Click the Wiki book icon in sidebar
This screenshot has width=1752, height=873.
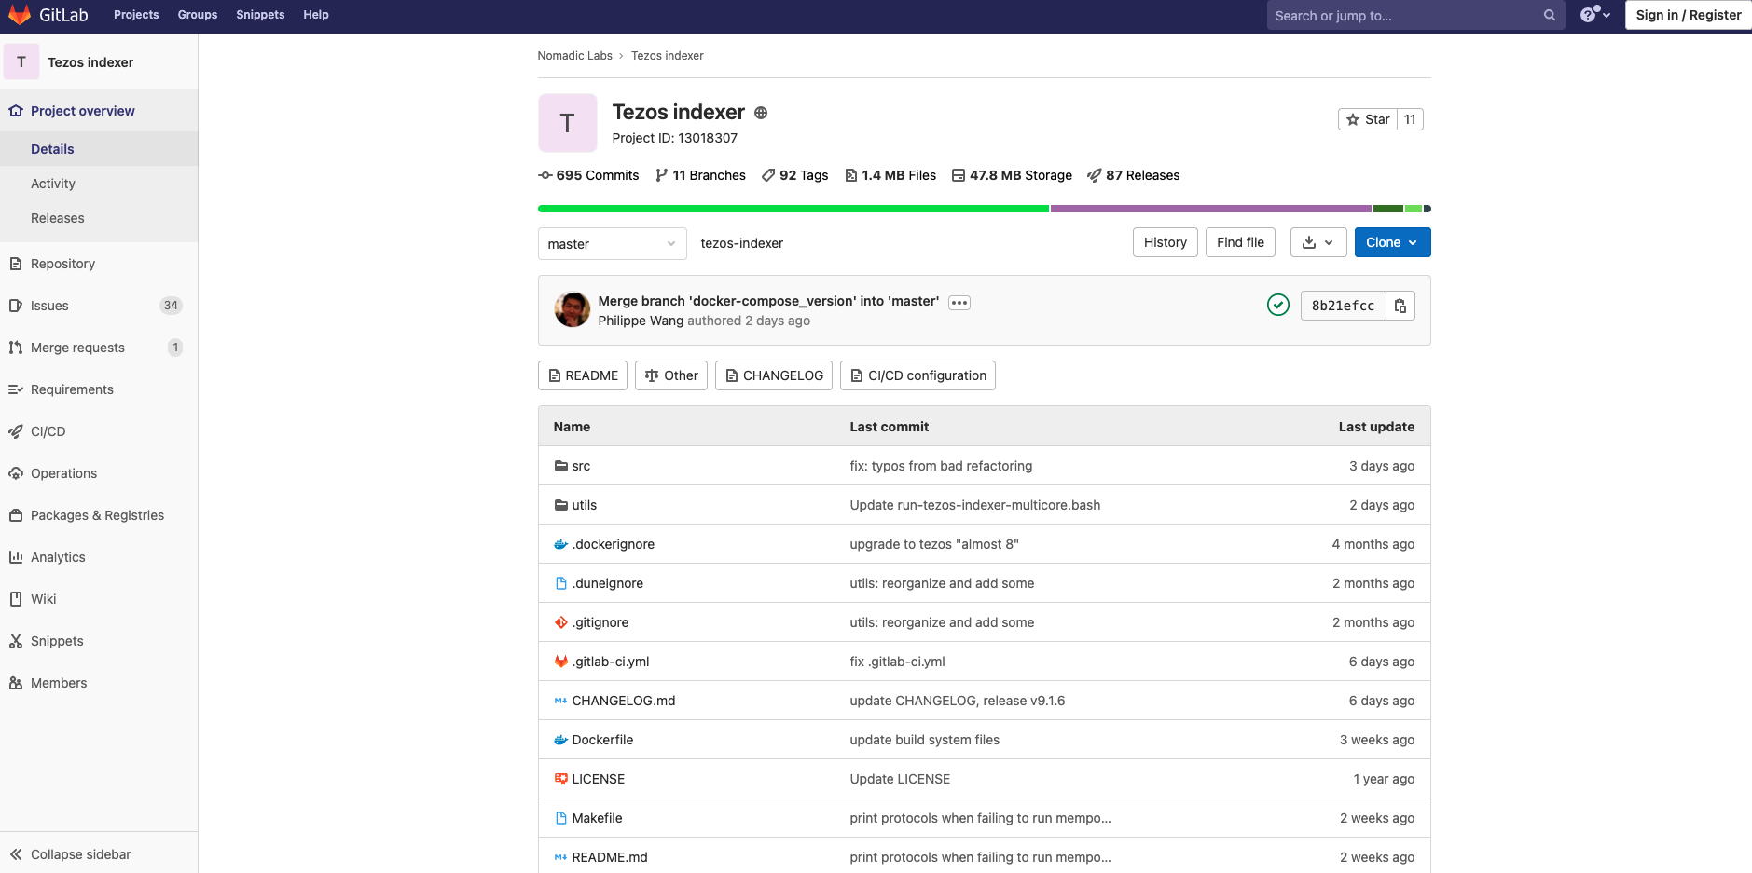pyautogui.click(x=16, y=599)
